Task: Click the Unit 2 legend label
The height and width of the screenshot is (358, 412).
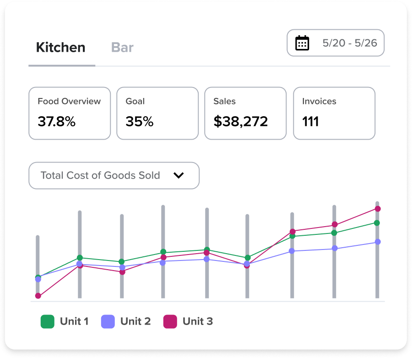Action: [135, 321]
